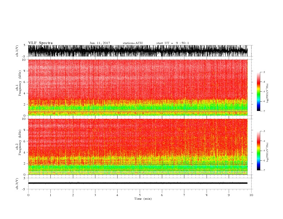Click the ch.3 flat waveform trace
283x219 pixels.
click(x=138, y=183)
